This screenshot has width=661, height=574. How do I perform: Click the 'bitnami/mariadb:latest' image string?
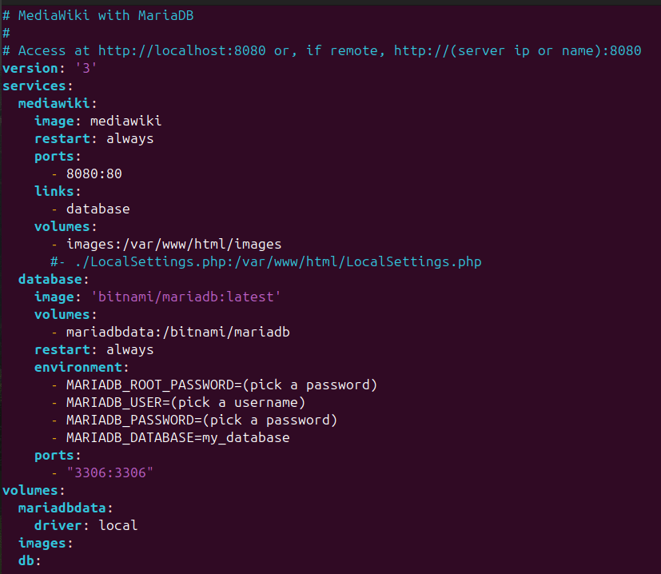tap(185, 297)
